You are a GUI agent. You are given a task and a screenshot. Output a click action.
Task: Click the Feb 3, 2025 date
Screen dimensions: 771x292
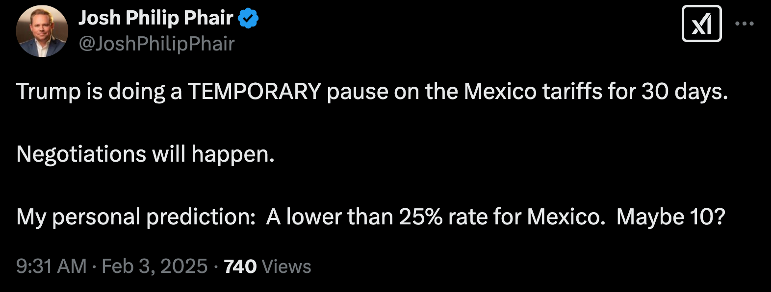[154, 267]
